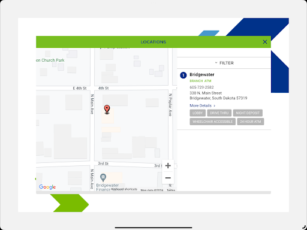Open the map Terms link
The image size is (307, 230).
171,190
